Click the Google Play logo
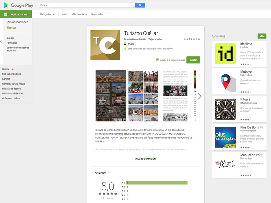This screenshot has width=271, height=203. [18, 5]
